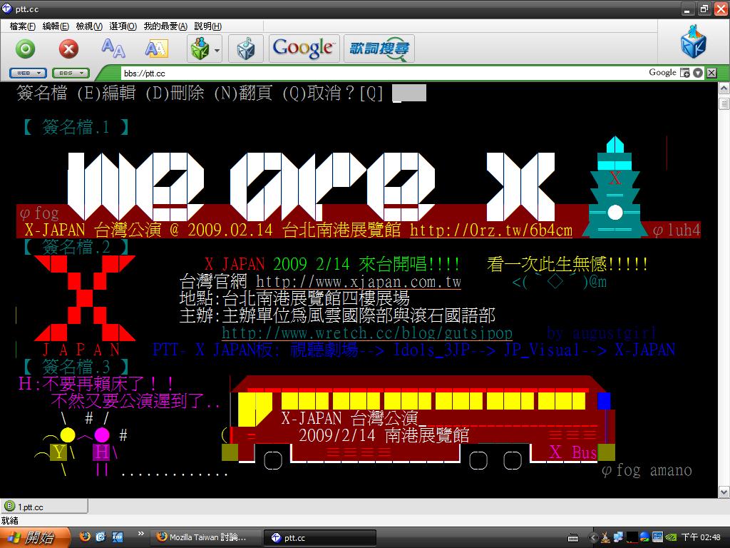The height and width of the screenshot is (548, 730).
Task: Click the rabbit tray icon
Action: tap(605, 537)
